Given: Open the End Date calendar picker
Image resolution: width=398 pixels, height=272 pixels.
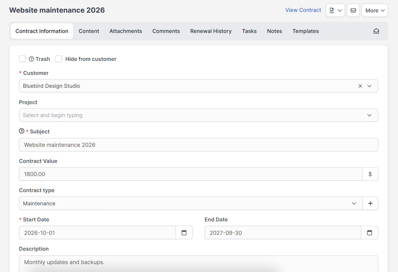Looking at the screenshot, I should pyautogui.click(x=370, y=232).
